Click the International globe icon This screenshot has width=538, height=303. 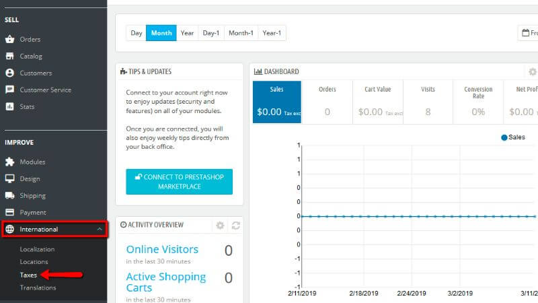[x=9, y=229]
